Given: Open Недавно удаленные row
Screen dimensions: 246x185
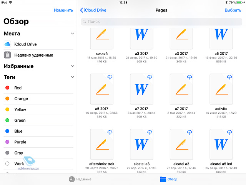Looking at the screenshot, I should [x=38, y=55].
